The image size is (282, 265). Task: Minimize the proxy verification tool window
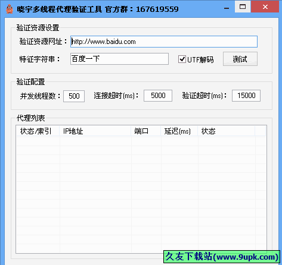coord(227,8)
